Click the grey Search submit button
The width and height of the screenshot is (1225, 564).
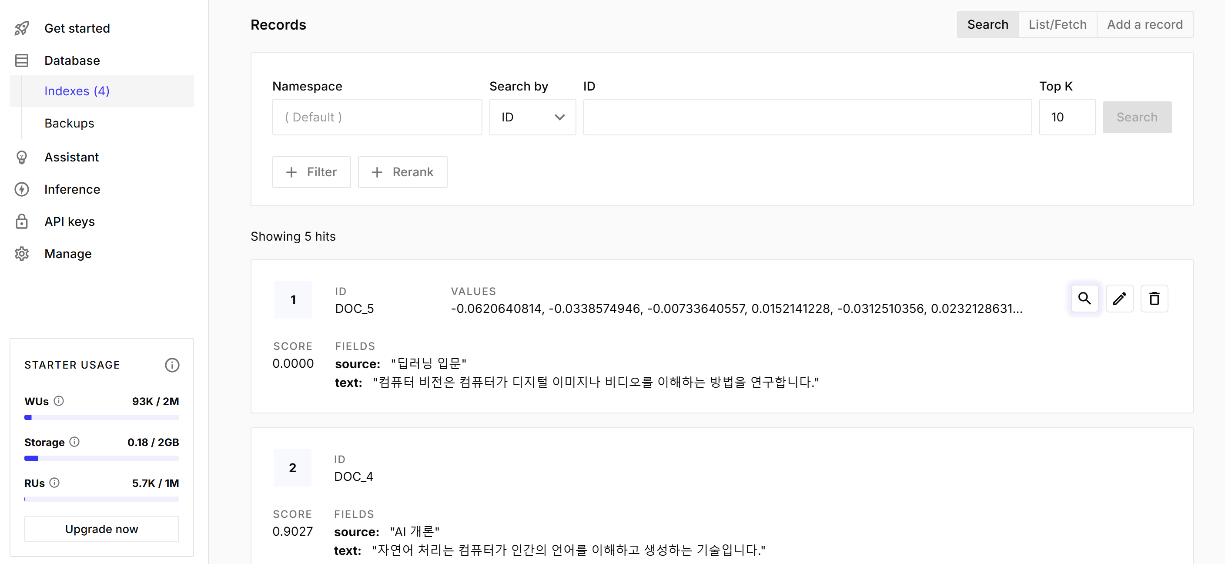point(1137,117)
